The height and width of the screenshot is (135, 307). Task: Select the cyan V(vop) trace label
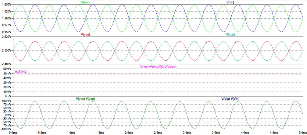point(231,34)
